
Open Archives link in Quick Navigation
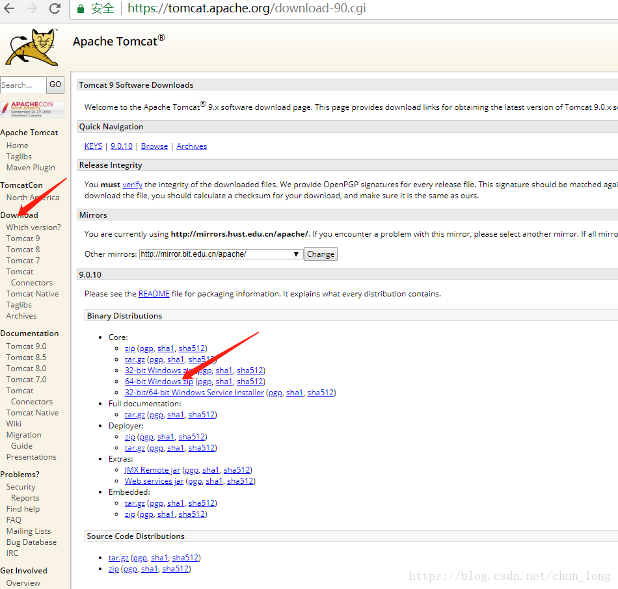[x=191, y=146]
